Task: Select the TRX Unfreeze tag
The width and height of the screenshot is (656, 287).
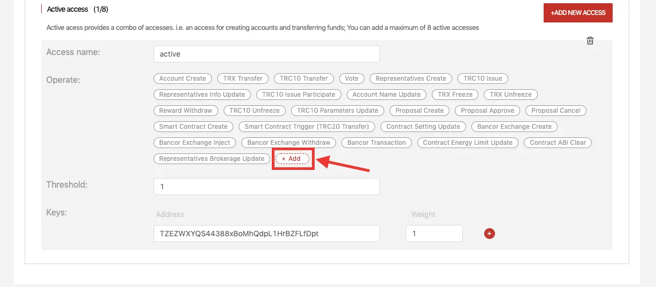Action: point(510,95)
